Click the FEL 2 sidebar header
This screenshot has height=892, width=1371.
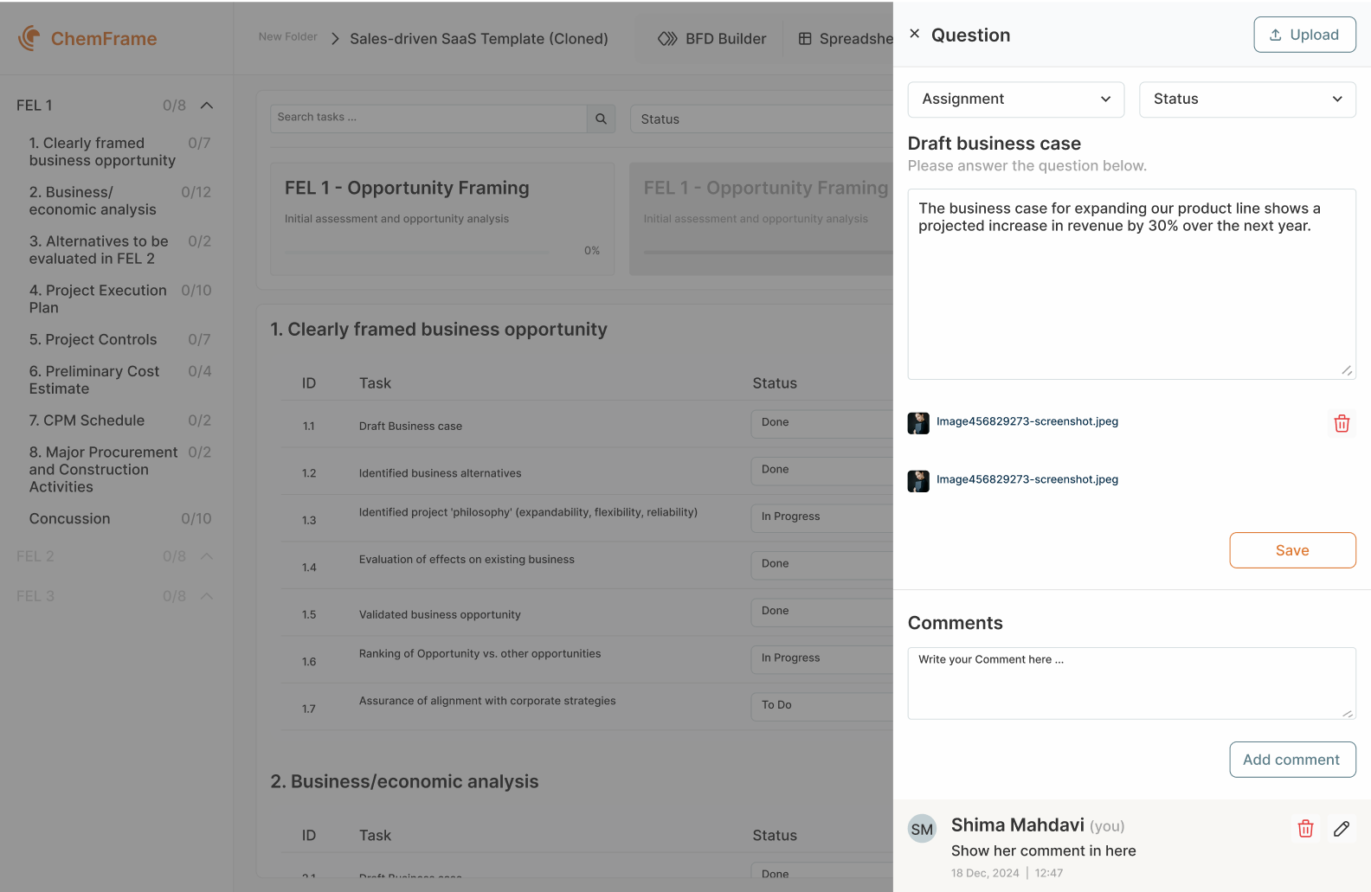click(116, 556)
